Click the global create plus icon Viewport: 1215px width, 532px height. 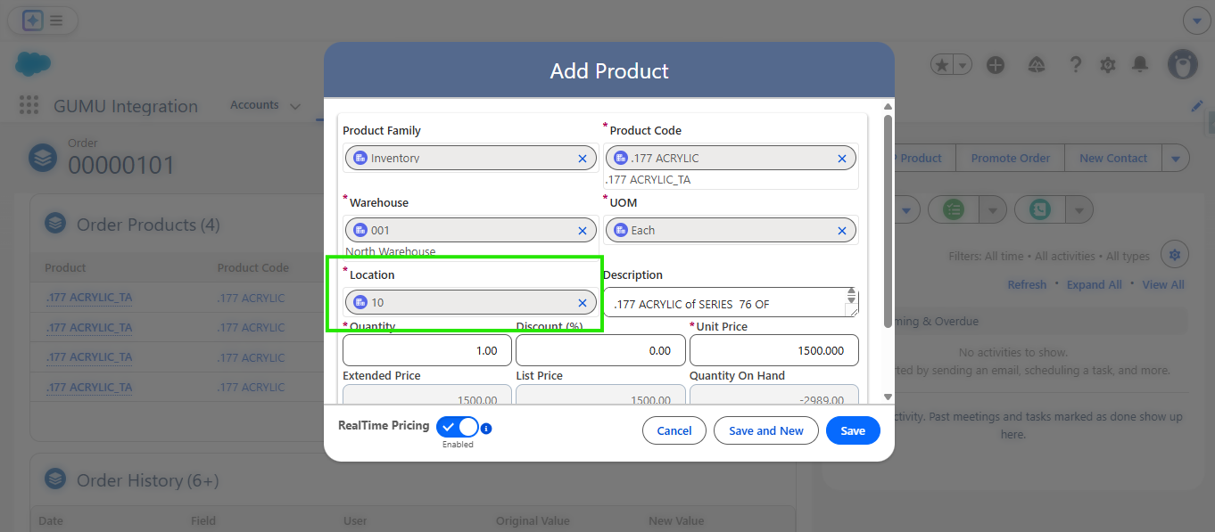click(996, 64)
